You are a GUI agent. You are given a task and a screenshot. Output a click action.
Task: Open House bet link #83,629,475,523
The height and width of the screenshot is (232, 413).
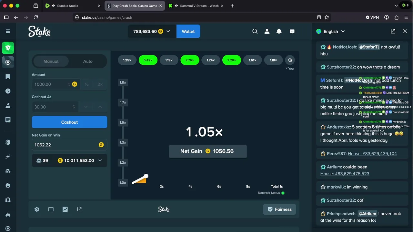(345, 174)
